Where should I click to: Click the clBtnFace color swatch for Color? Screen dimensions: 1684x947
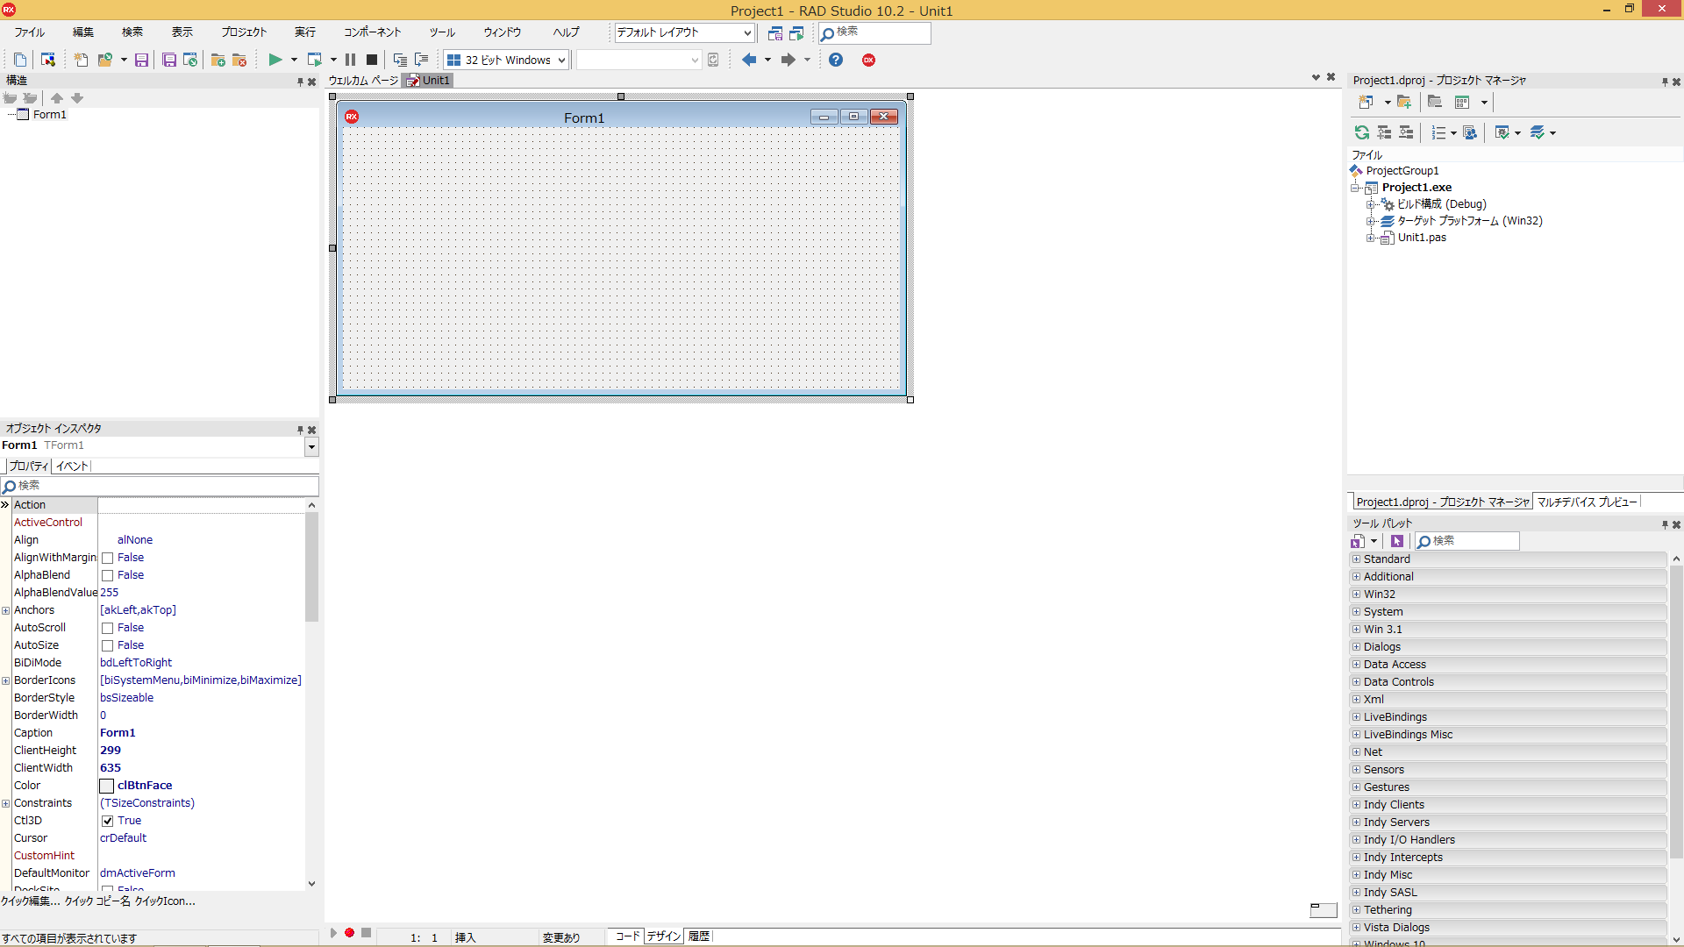pos(106,786)
